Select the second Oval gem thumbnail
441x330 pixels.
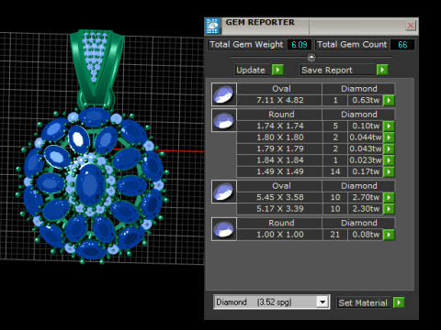click(x=224, y=192)
